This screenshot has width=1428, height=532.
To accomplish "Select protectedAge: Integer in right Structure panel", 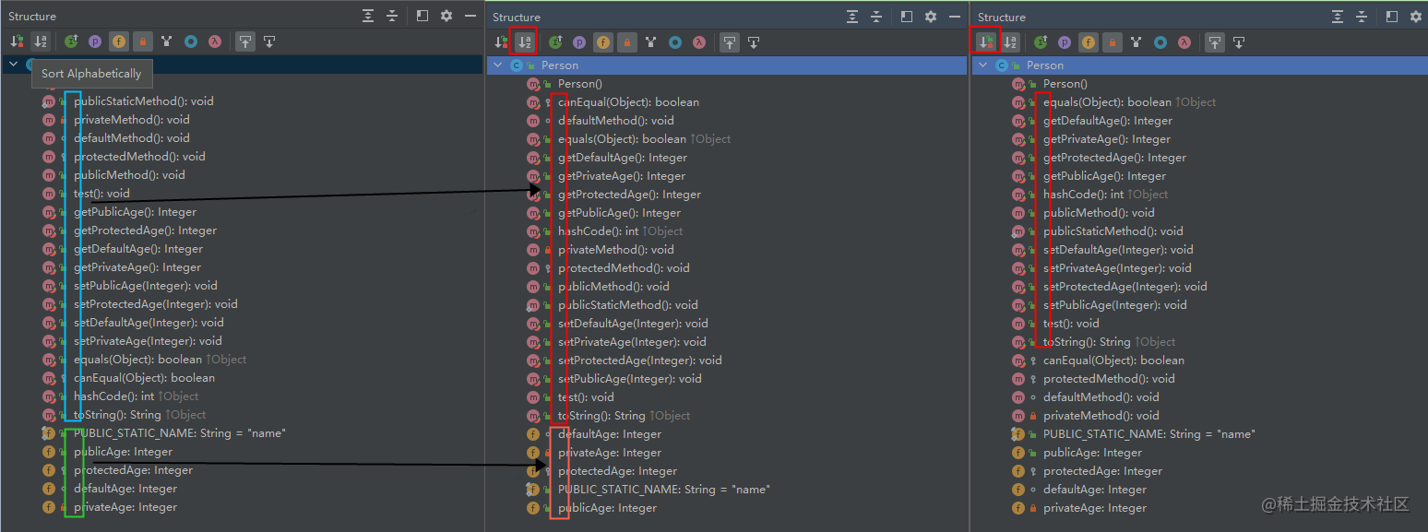I will [1102, 471].
